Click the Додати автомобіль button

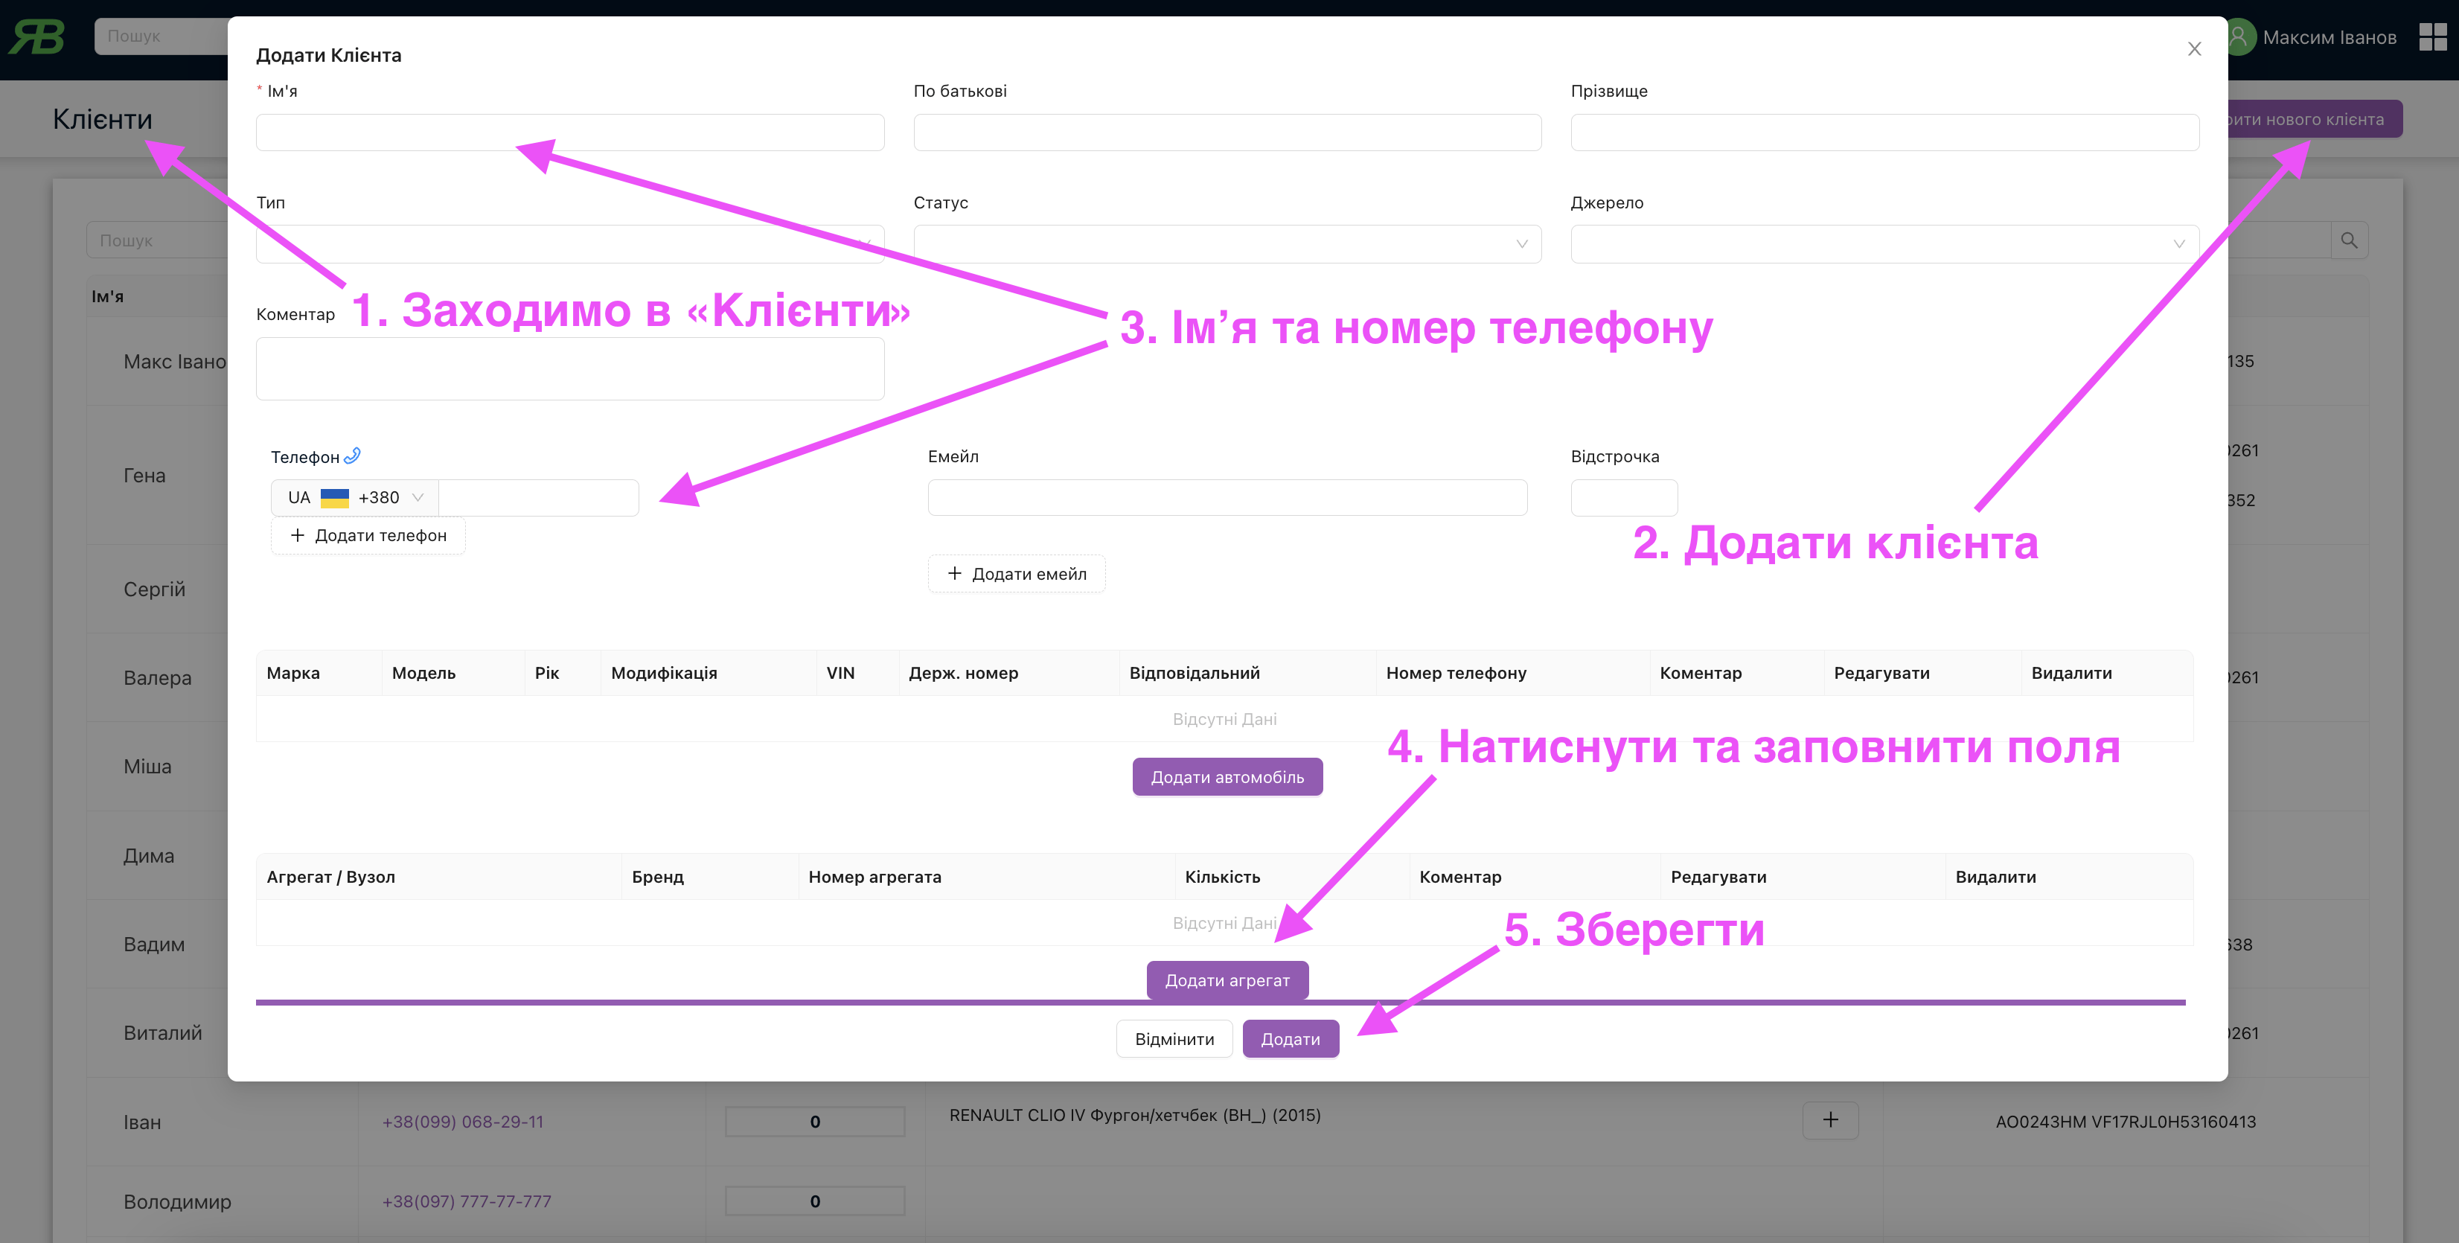coord(1227,776)
